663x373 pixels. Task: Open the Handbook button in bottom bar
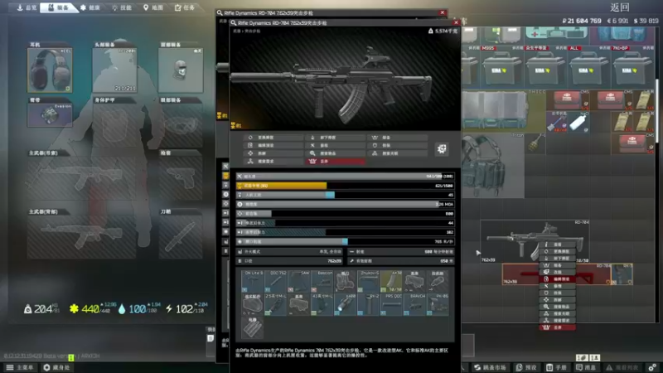pyautogui.click(x=556, y=367)
